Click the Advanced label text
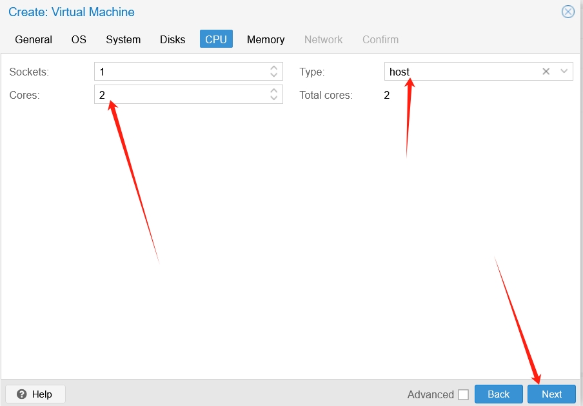Viewport: 583px width, 406px height. (431, 394)
